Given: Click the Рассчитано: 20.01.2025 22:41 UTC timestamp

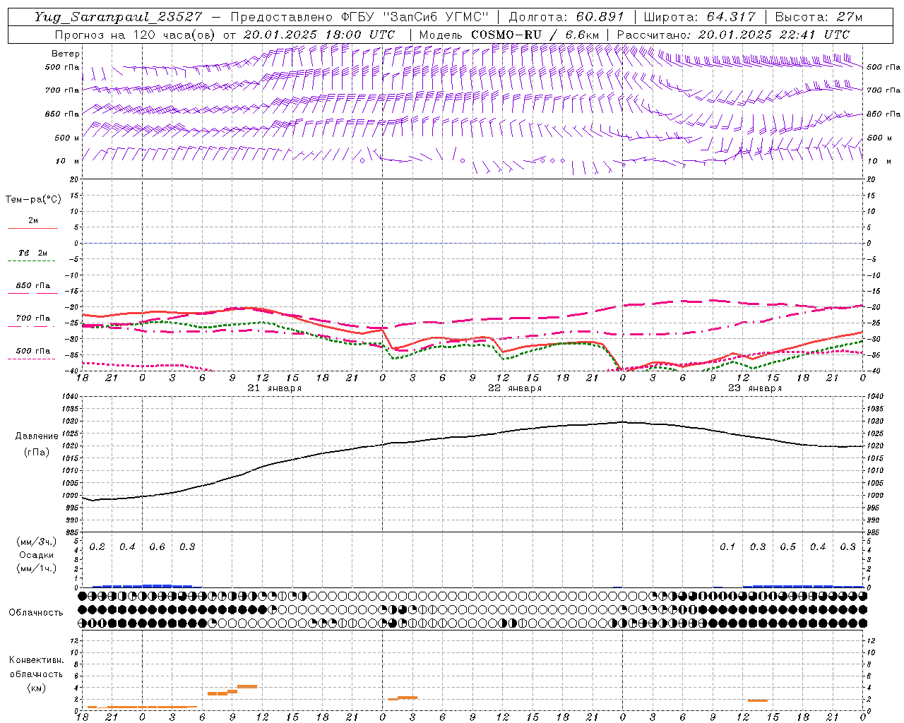Looking at the screenshot, I should point(733,35).
